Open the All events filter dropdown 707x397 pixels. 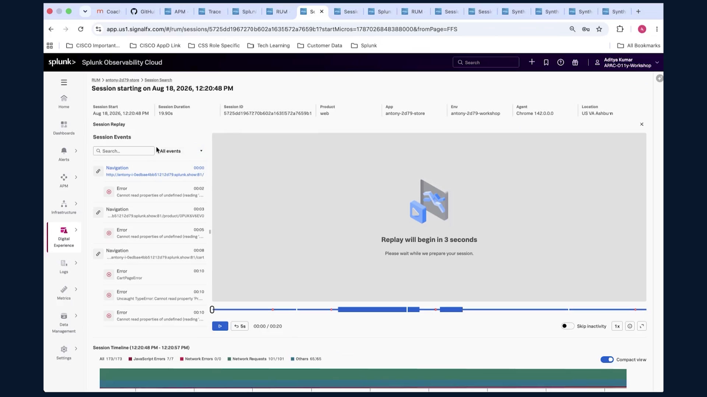(x=181, y=151)
